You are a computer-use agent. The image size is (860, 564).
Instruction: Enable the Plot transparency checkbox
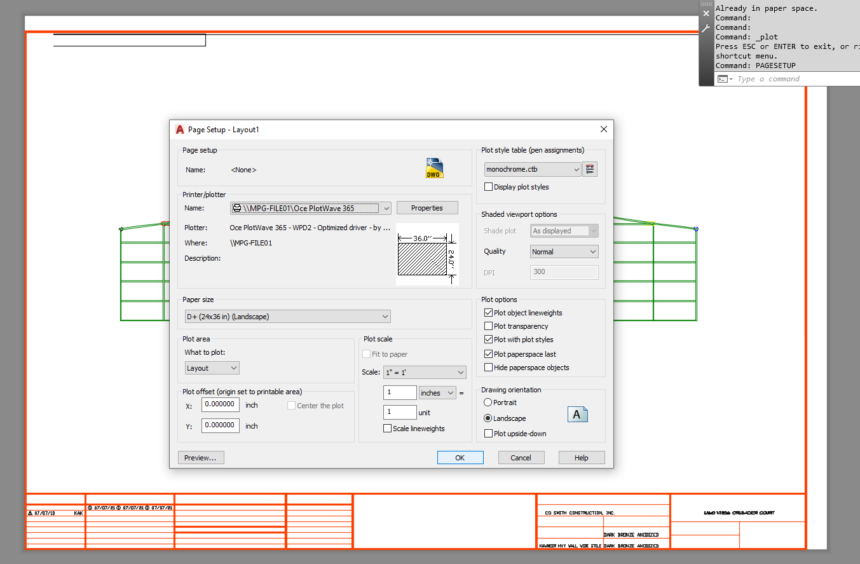pos(488,326)
